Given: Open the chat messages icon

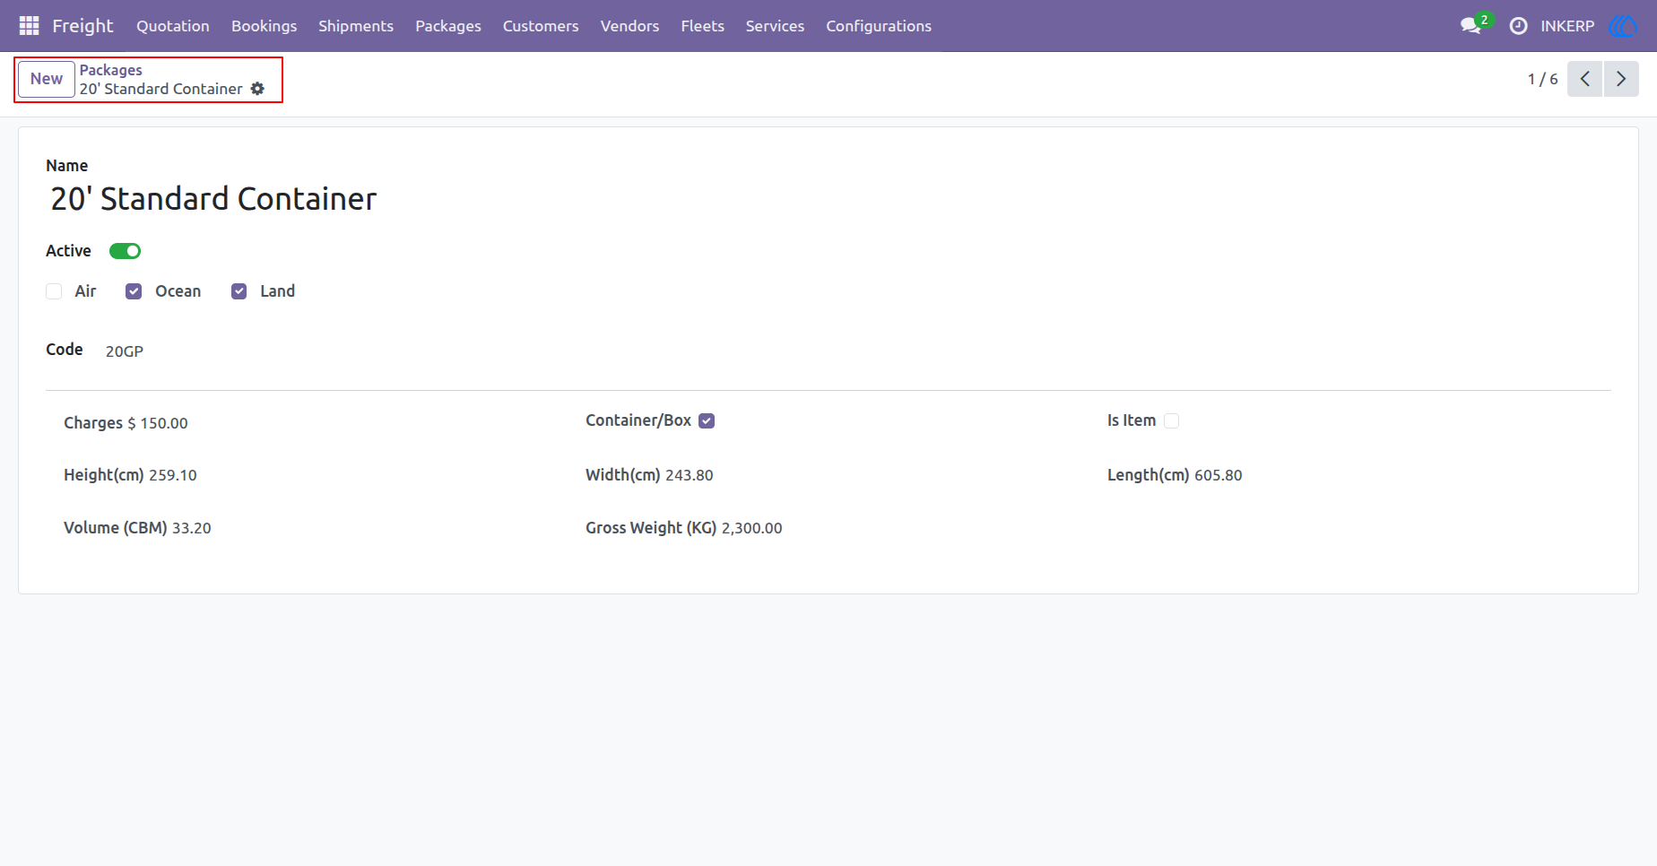Looking at the screenshot, I should [x=1470, y=26].
